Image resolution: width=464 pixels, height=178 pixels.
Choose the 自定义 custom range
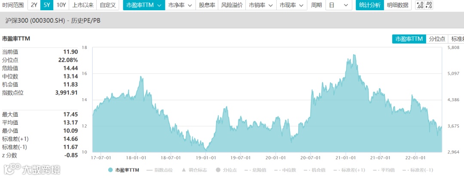108,5
